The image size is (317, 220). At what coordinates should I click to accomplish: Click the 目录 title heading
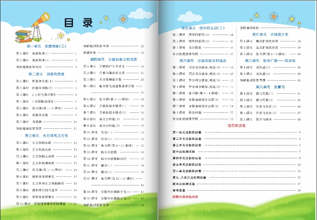pyautogui.click(x=78, y=23)
